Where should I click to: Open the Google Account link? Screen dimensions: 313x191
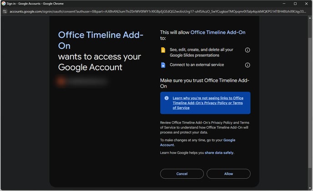(197, 142)
